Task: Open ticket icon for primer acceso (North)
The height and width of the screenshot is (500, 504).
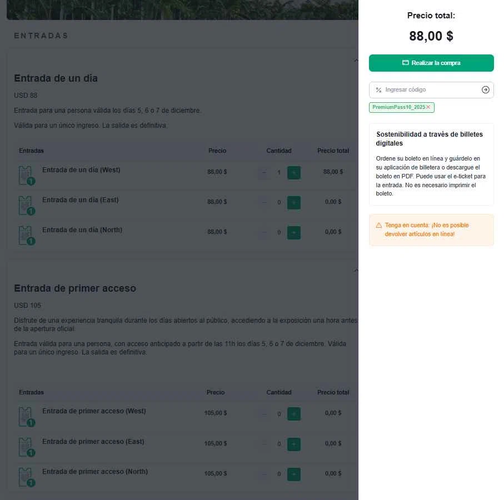Action: point(26,477)
